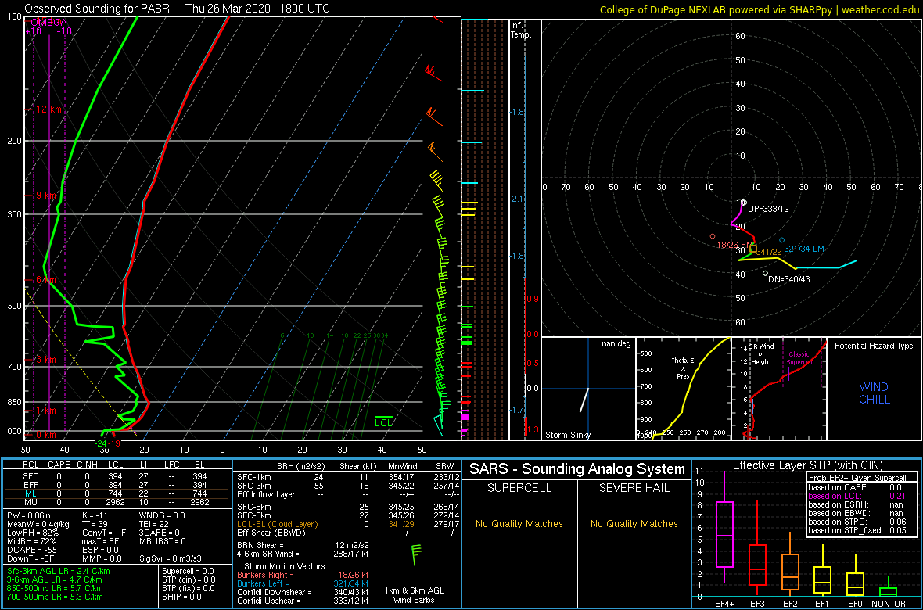Click the SEVERE HAIL column header

point(634,487)
